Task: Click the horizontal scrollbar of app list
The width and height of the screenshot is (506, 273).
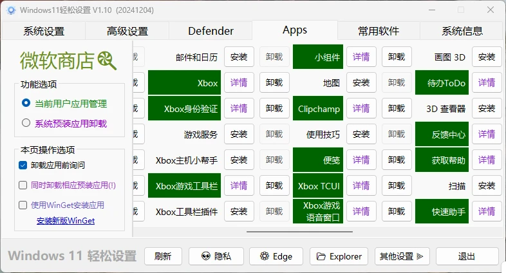Action: [x=299, y=231]
